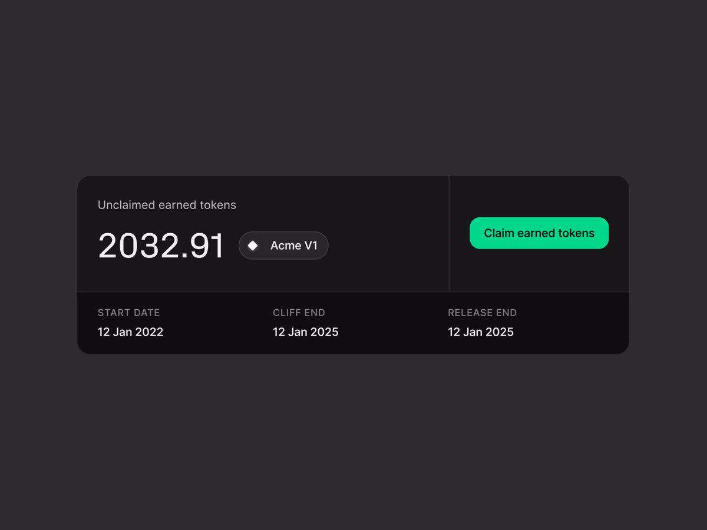This screenshot has width=707, height=530.
Task: Click the dark background above the token card
Action: pyautogui.click(x=353, y=88)
